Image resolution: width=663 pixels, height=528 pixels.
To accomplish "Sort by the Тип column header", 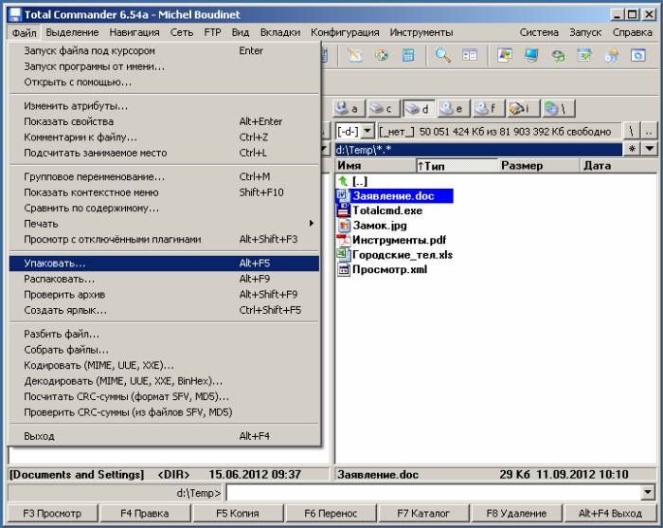I will coord(457,166).
